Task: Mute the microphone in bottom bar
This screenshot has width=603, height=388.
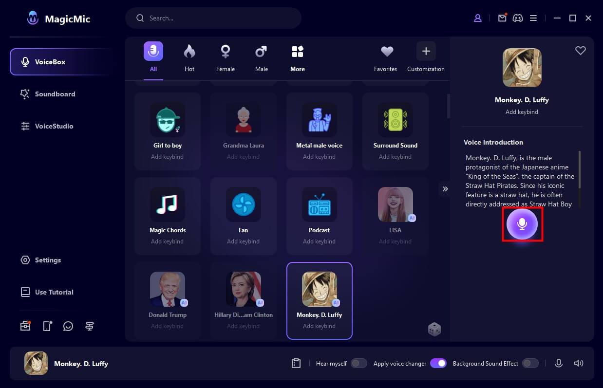Action: click(x=559, y=363)
